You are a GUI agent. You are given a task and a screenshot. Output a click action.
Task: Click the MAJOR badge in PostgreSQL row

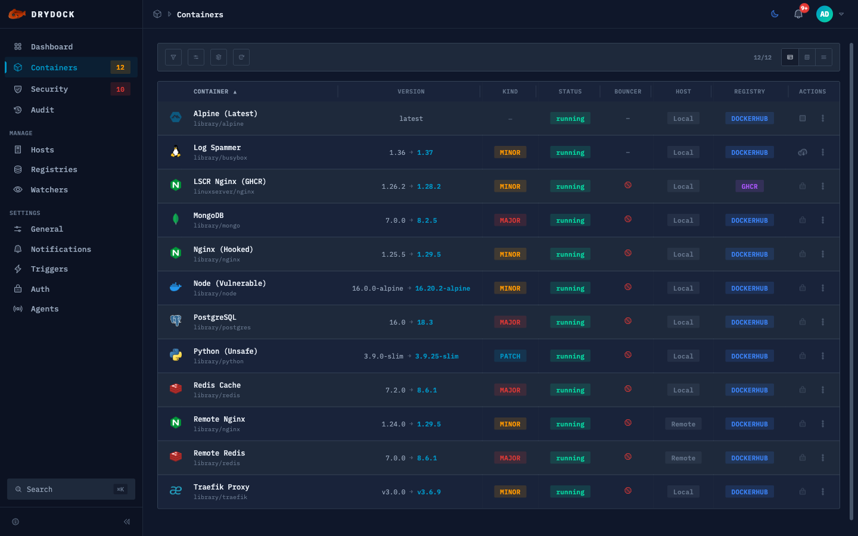coord(510,322)
